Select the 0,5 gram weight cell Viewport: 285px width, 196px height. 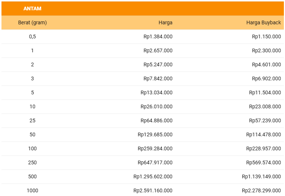(32, 36)
